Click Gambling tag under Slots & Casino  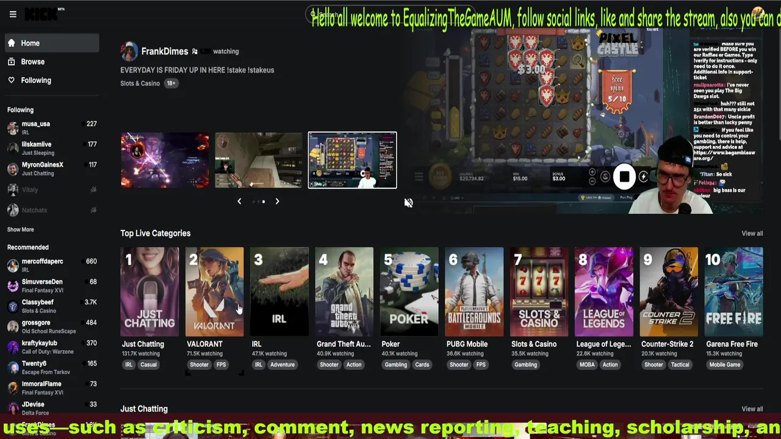click(x=525, y=365)
